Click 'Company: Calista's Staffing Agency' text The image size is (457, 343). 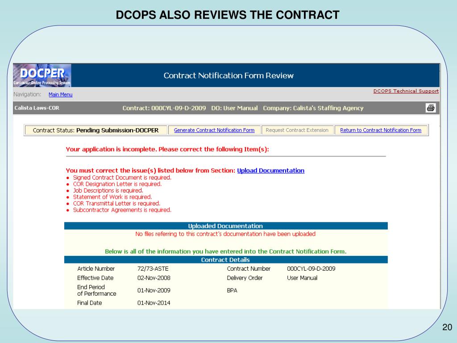click(x=313, y=108)
